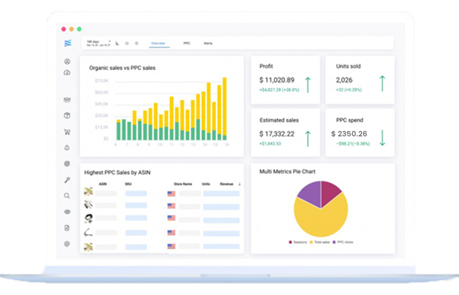
Task: Click the chart icon in top toolbar
Action: (117, 43)
